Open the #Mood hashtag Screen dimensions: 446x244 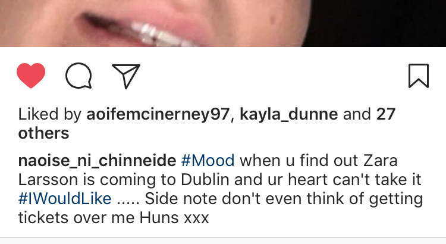point(207,161)
